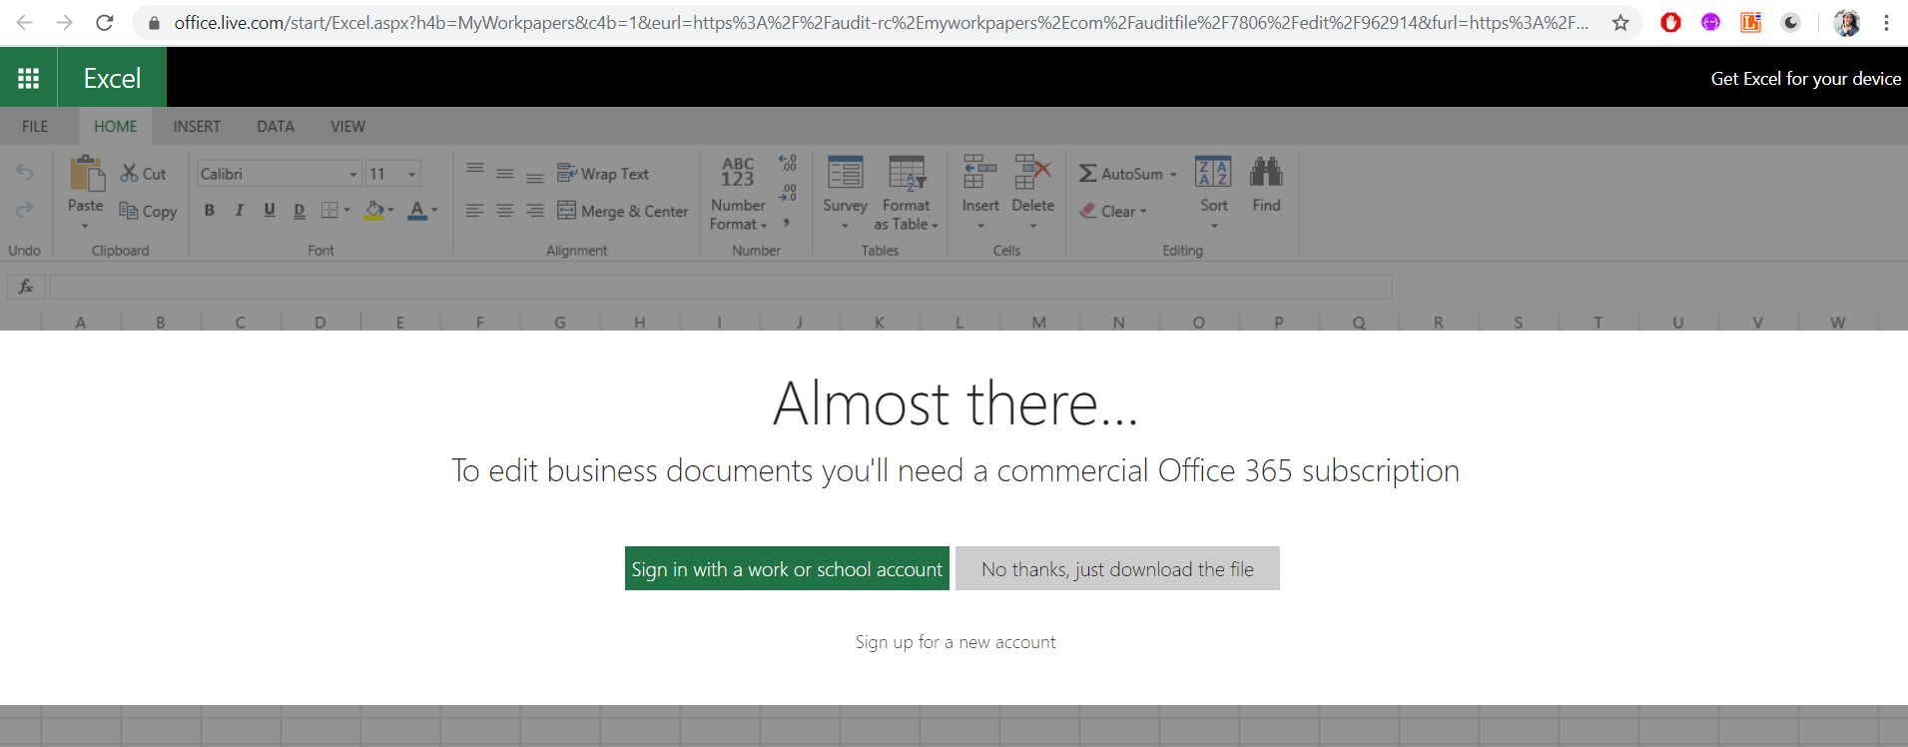Align text to the top

coord(475,170)
